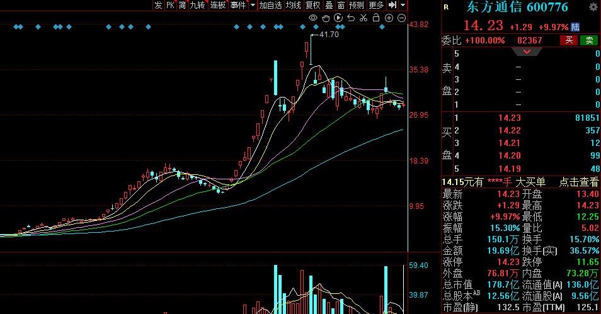Zoom out with the minus circle icon
Image resolution: width=601 pixels, height=314 pixels.
click(x=402, y=18)
